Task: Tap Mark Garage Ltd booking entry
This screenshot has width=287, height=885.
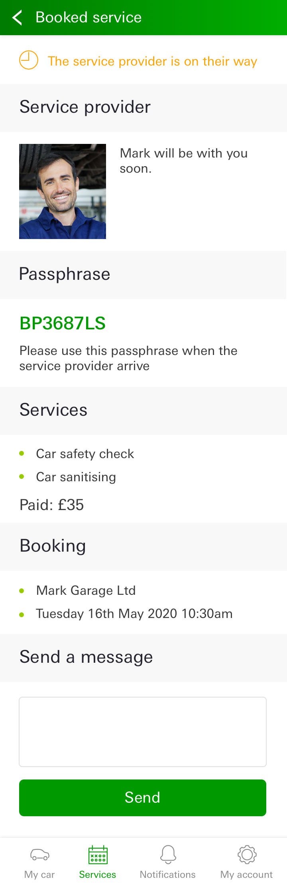Action: [86, 590]
